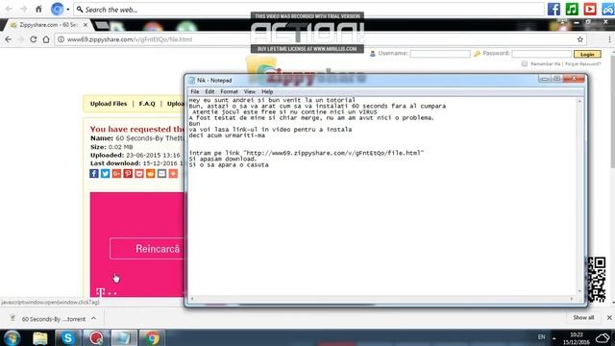The width and height of the screenshot is (615, 346).
Task: Open the Help menu in Notepad
Action: pyautogui.click(x=267, y=91)
